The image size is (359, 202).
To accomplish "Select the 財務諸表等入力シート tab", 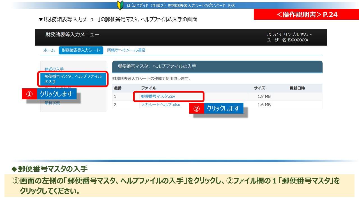I will 81,50.
